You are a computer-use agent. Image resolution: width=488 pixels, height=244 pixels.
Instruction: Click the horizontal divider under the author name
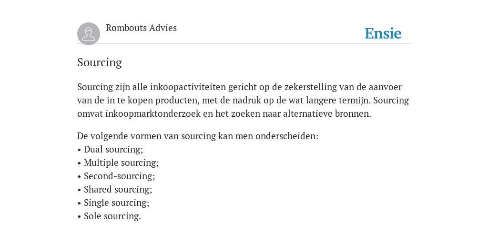pyautogui.click(x=244, y=44)
